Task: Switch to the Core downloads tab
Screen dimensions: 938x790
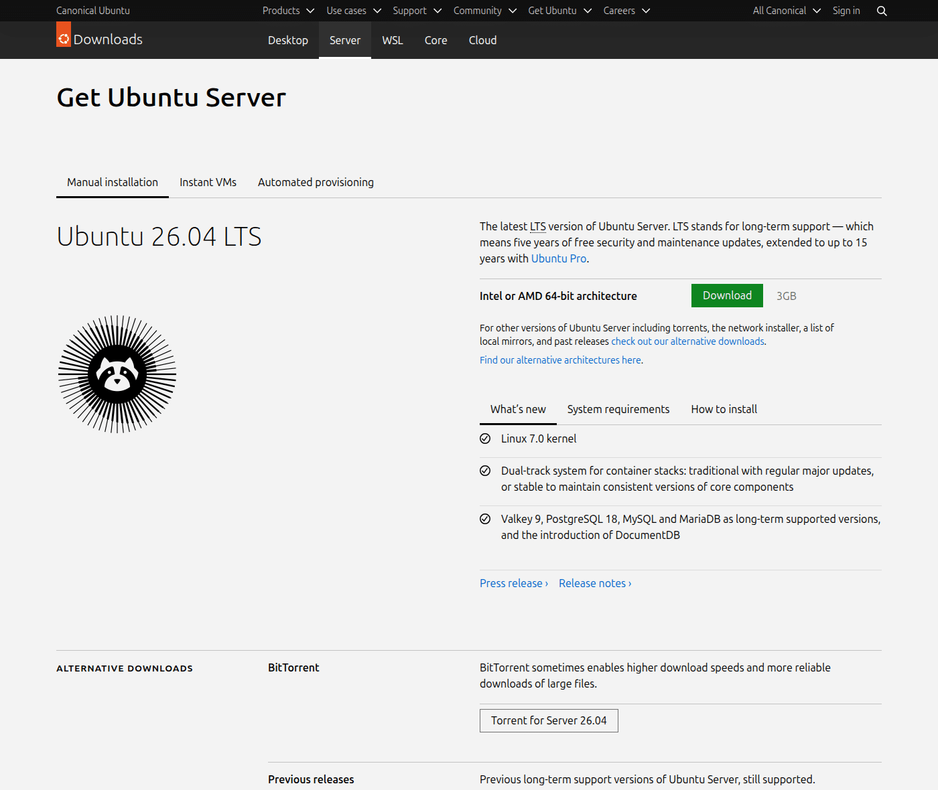Action: [x=435, y=40]
